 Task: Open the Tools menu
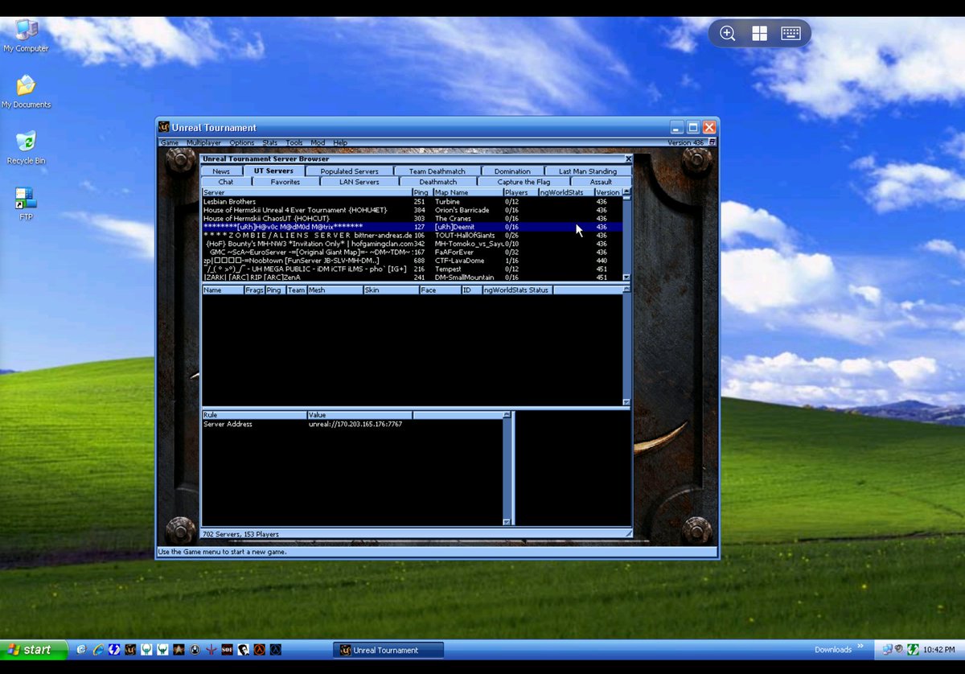pyautogui.click(x=294, y=142)
